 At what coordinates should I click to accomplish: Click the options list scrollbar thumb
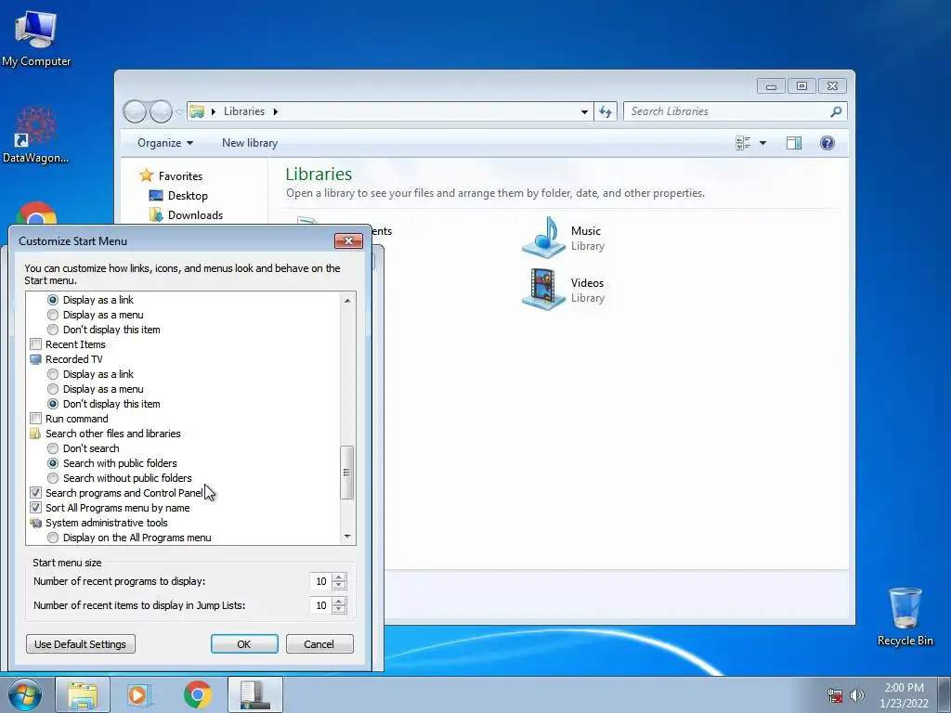point(347,473)
